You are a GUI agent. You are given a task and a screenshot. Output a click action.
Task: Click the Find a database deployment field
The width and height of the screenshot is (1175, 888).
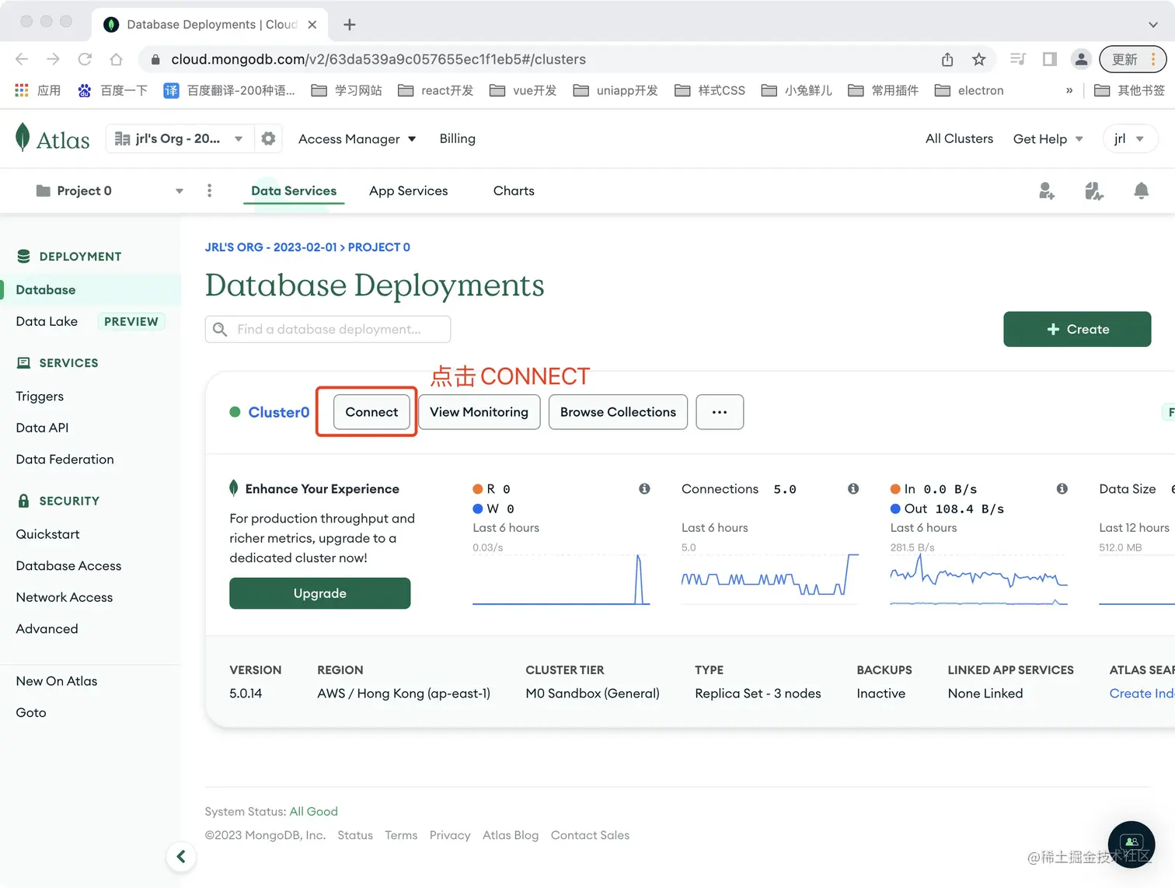coord(328,329)
